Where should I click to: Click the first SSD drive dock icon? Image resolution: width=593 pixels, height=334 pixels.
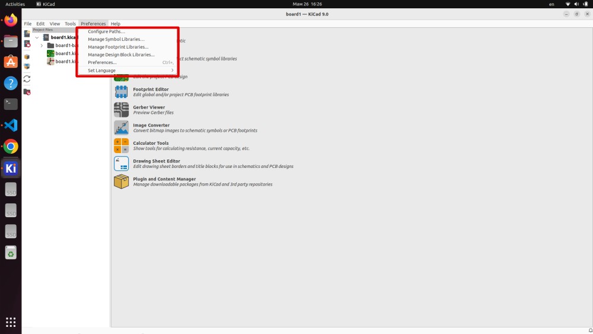pyautogui.click(x=11, y=189)
